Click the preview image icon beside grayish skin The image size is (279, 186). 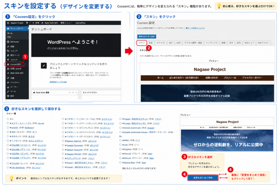point(11,128)
